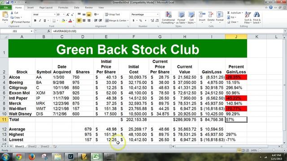Toggle Top Align
The image size is (287, 161).
tap(79, 14)
